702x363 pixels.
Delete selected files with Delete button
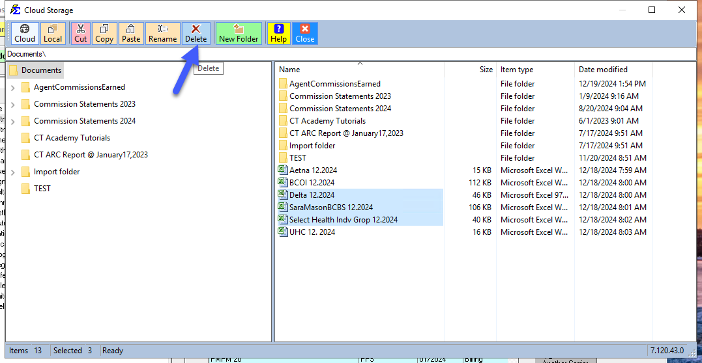pyautogui.click(x=196, y=34)
